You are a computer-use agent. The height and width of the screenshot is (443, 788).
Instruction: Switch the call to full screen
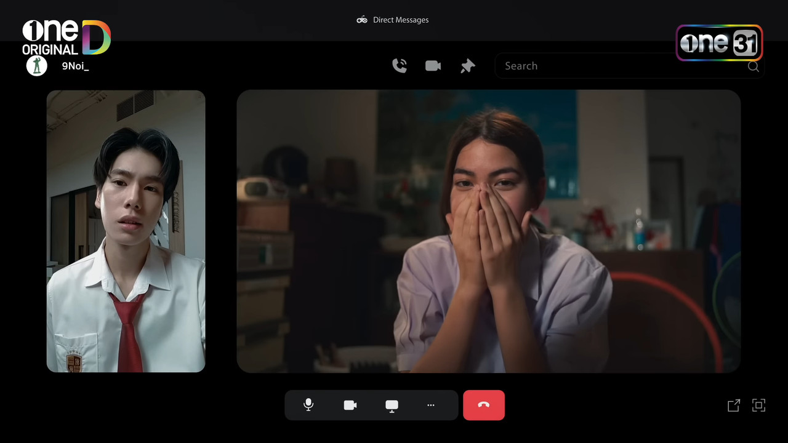coord(759,405)
